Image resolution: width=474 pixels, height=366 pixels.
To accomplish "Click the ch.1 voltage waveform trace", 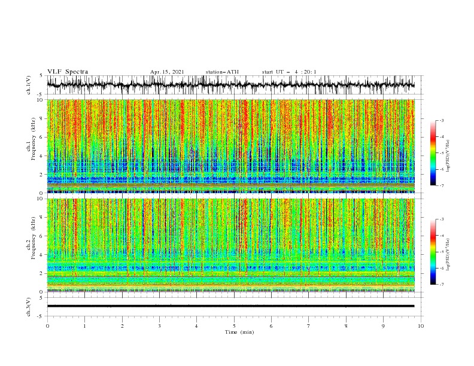I will coord(230,85).
